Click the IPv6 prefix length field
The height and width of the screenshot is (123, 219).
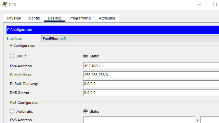(x=209, y=120)
